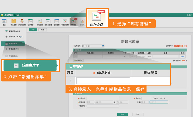Screen dimensions: 193x117
Task: Open 供应商管理 supplier icon
Action: (22, 22)
